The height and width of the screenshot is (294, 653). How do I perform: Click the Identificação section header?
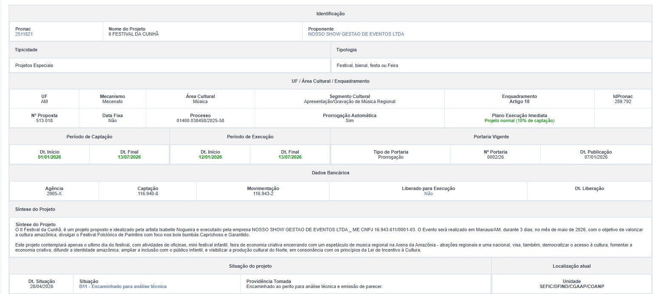pyautogui.click(x=330, y=14)
